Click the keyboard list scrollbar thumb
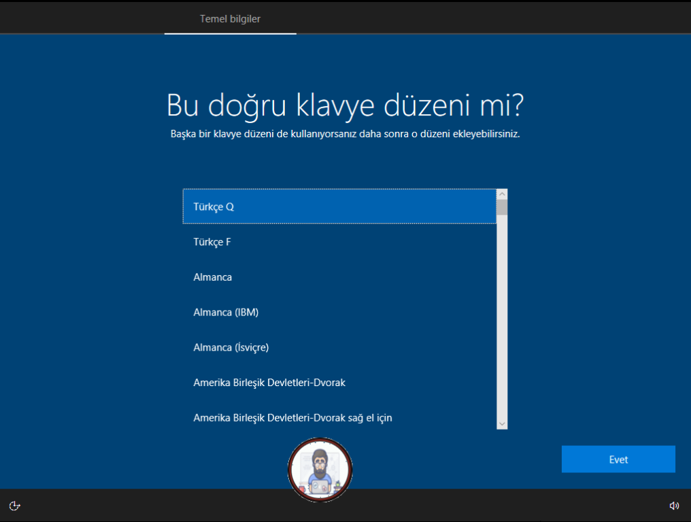The image size is (691, 522). 502,207
